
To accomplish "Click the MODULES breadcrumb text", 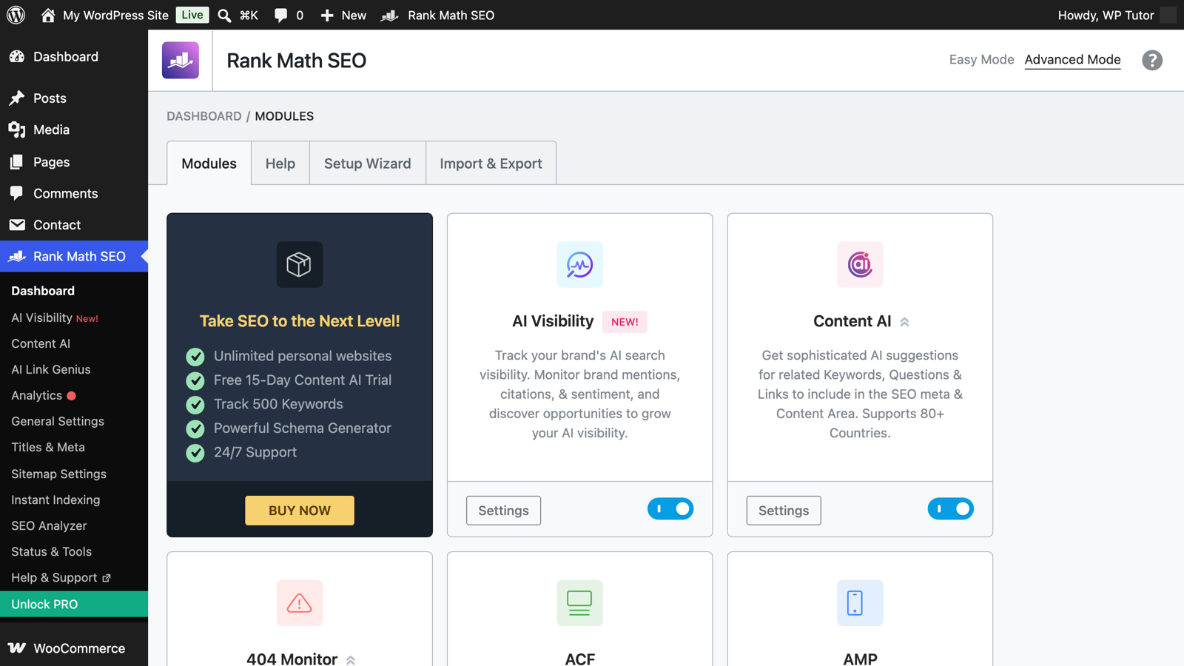I will click(284, 116).
